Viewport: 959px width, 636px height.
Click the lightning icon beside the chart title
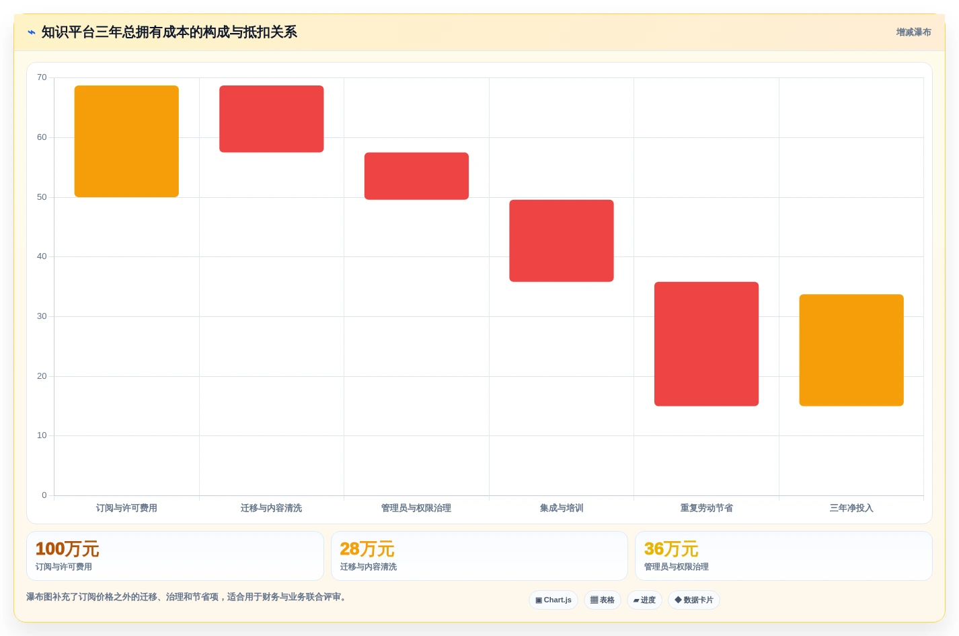coord(32,32)
